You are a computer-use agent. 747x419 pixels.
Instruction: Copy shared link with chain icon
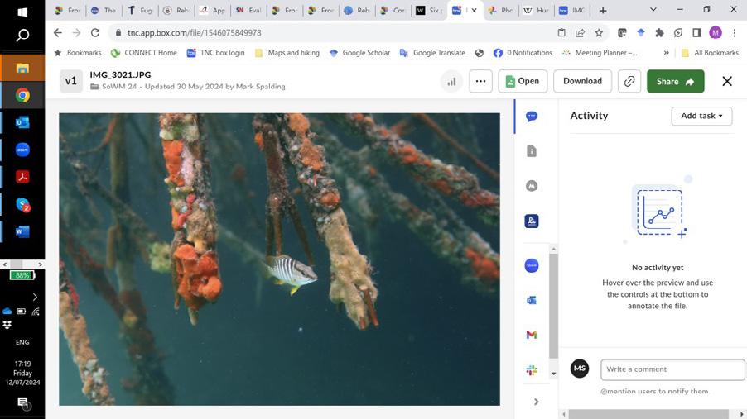pyautogui.click(x=629, y=81)
